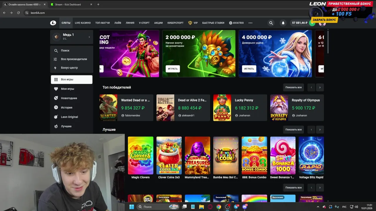This screenshot has width=376, height=211.
Task: Open Sweet Bonanza 1000 game thumbnail
Action: tap(283, 155)
